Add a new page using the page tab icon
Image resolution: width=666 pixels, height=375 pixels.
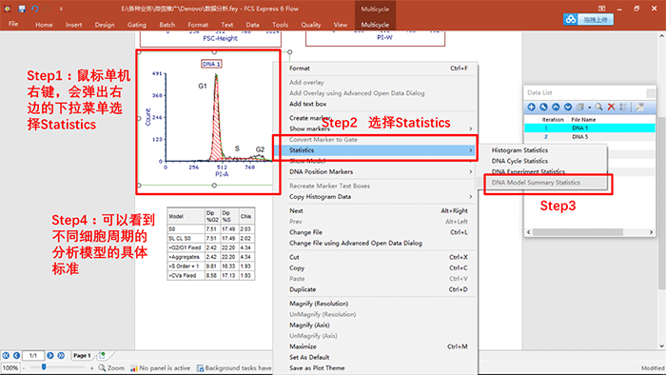pyautogui.click(x=102, y=355)
